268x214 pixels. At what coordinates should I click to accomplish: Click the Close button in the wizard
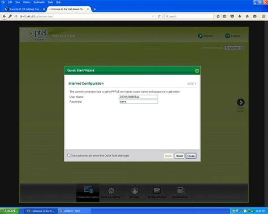(x=191, y=156)
